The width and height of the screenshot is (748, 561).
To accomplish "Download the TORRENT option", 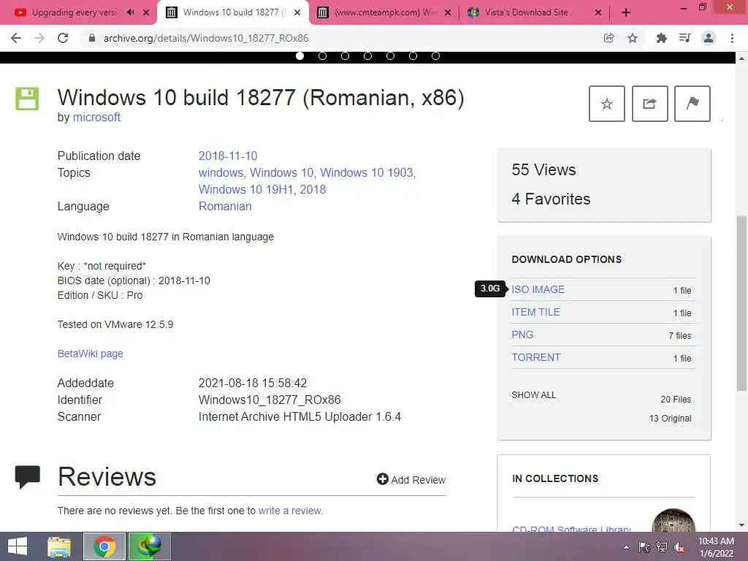I will [x=535, y=357].
